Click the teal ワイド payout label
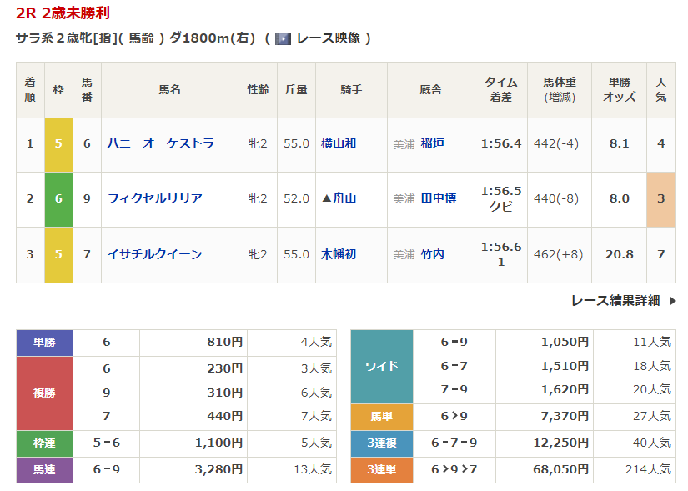Image resolution: width=688 pixels, height=491 pixels. [x=381, y=367]
